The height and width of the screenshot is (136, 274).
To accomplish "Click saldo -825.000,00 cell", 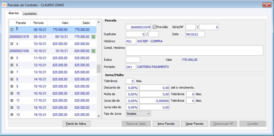I will (x=82, y=51).
